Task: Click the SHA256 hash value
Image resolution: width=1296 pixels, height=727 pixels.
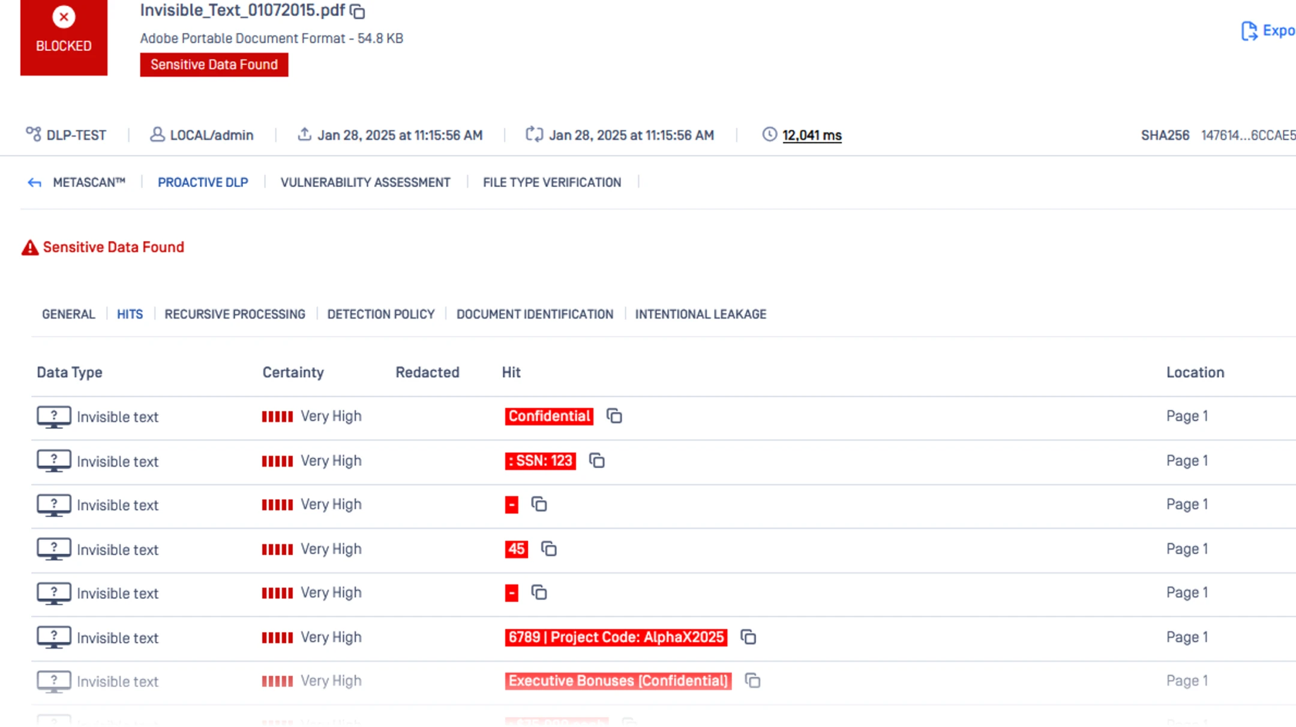Action: tap(1247, 136)
